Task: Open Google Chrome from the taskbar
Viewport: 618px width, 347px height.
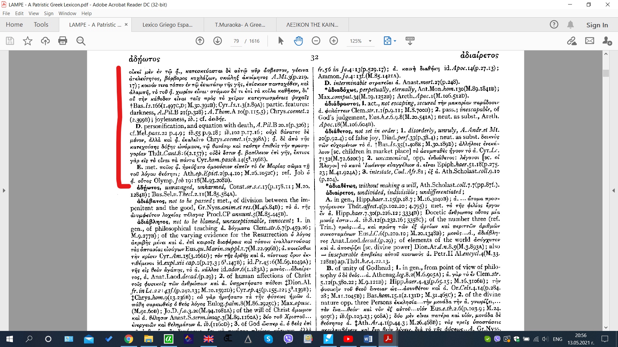Action: click(129, 339)
